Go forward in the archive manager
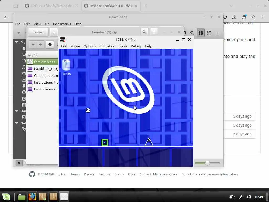Screen dimensions: 269x202 click(40, 45)
